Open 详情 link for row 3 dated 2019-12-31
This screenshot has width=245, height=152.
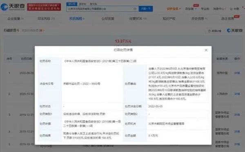point(237,115)
